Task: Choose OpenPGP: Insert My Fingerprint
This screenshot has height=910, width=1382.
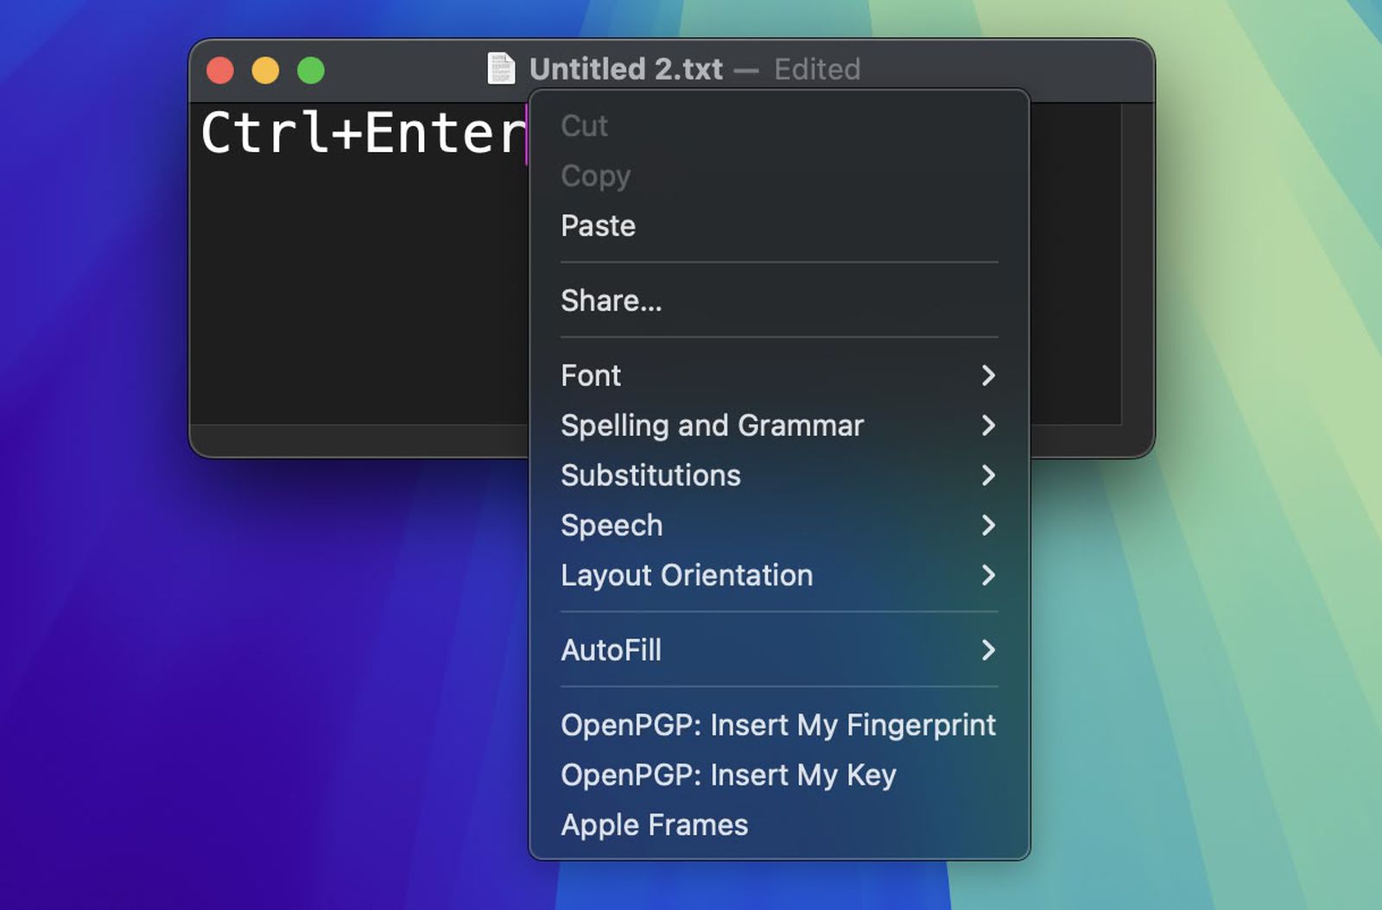Action: click(x=779, y=725)
